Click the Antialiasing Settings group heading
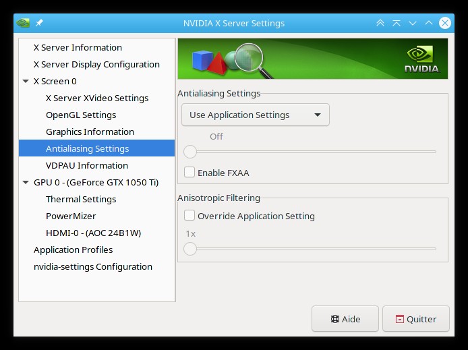Image resolution: width=468 pixels, height=350 pixels. [x=219, y=93]
